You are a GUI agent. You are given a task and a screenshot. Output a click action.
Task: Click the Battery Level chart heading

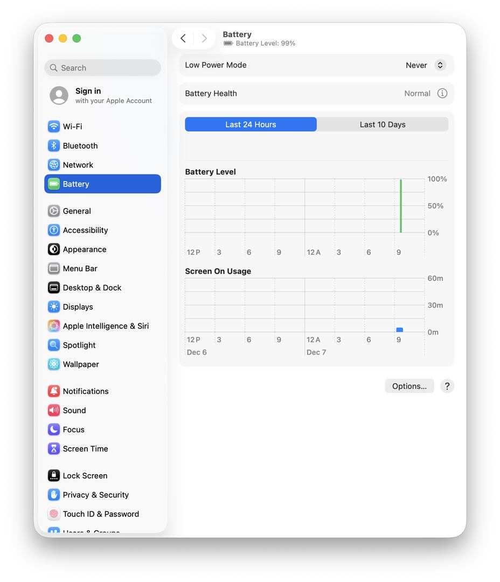211,172
